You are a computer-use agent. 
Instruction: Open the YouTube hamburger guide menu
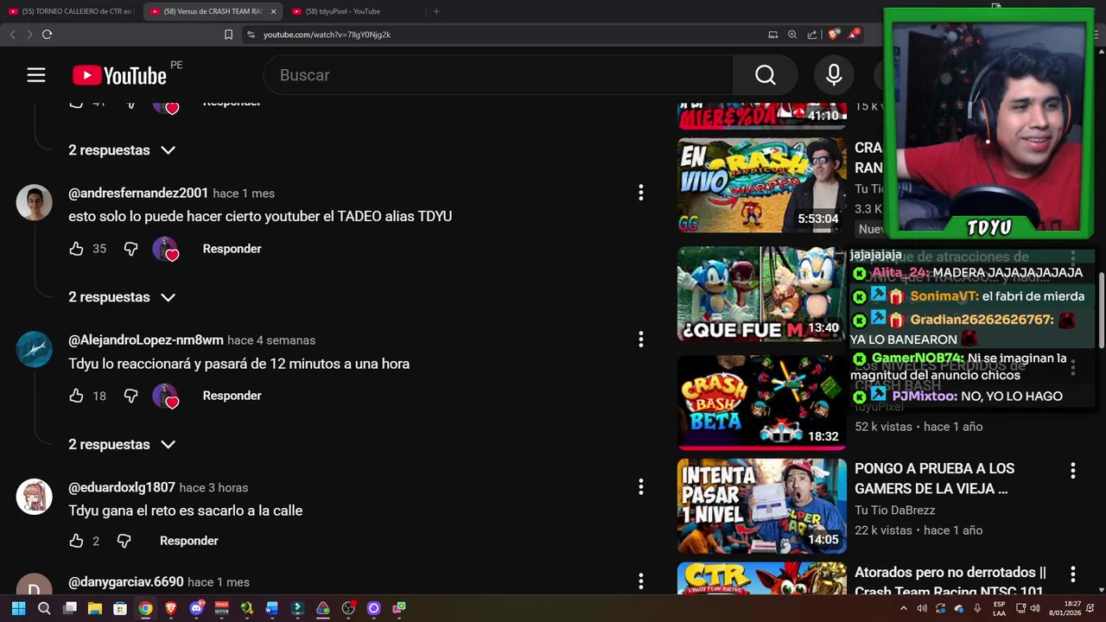(35, 75)
